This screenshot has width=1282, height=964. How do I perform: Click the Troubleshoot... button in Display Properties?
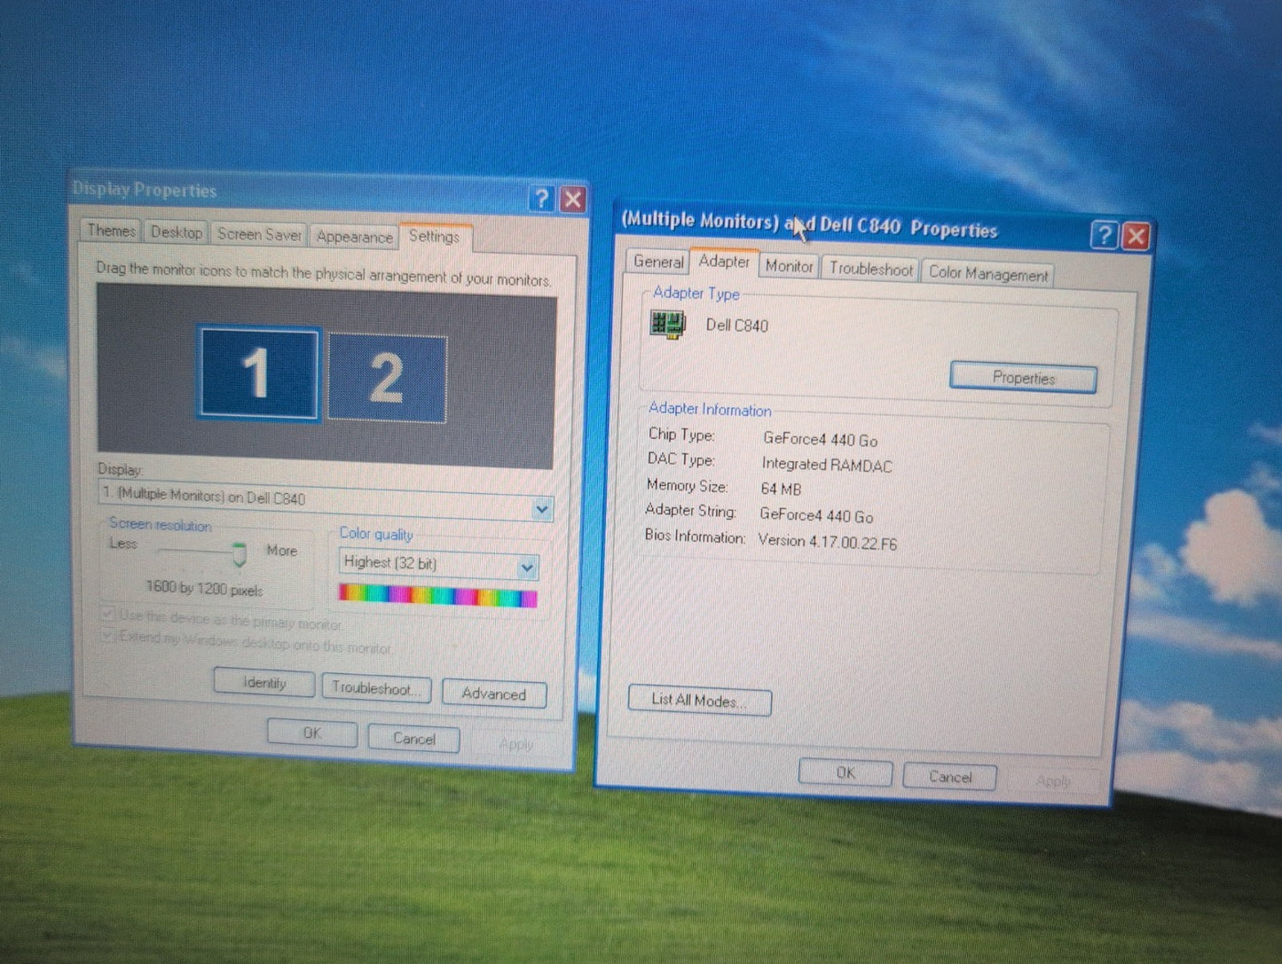[x=375, y=688]
